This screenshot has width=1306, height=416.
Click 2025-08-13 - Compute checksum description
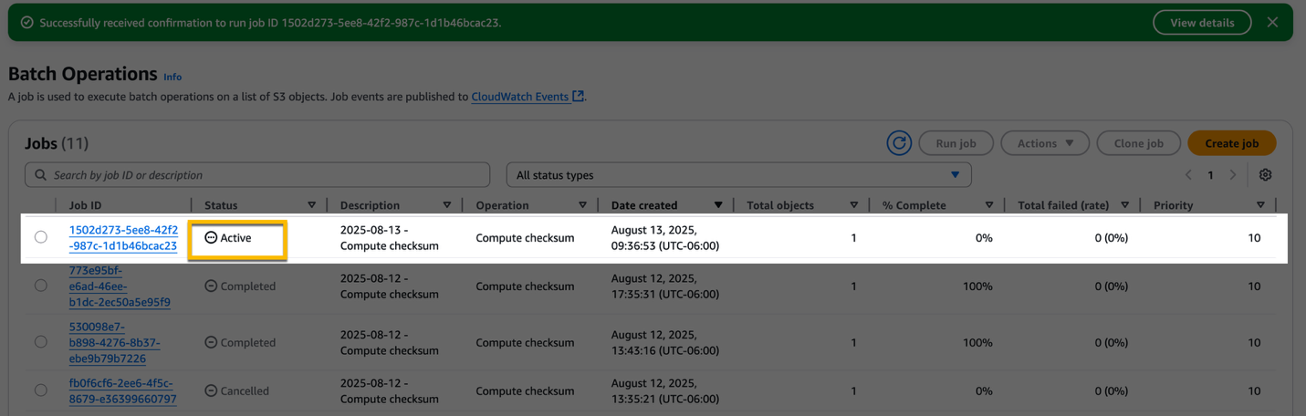[x=390, y=238]
